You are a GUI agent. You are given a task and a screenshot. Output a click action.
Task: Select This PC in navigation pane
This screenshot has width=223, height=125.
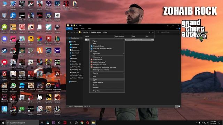(x=74, y=42)
